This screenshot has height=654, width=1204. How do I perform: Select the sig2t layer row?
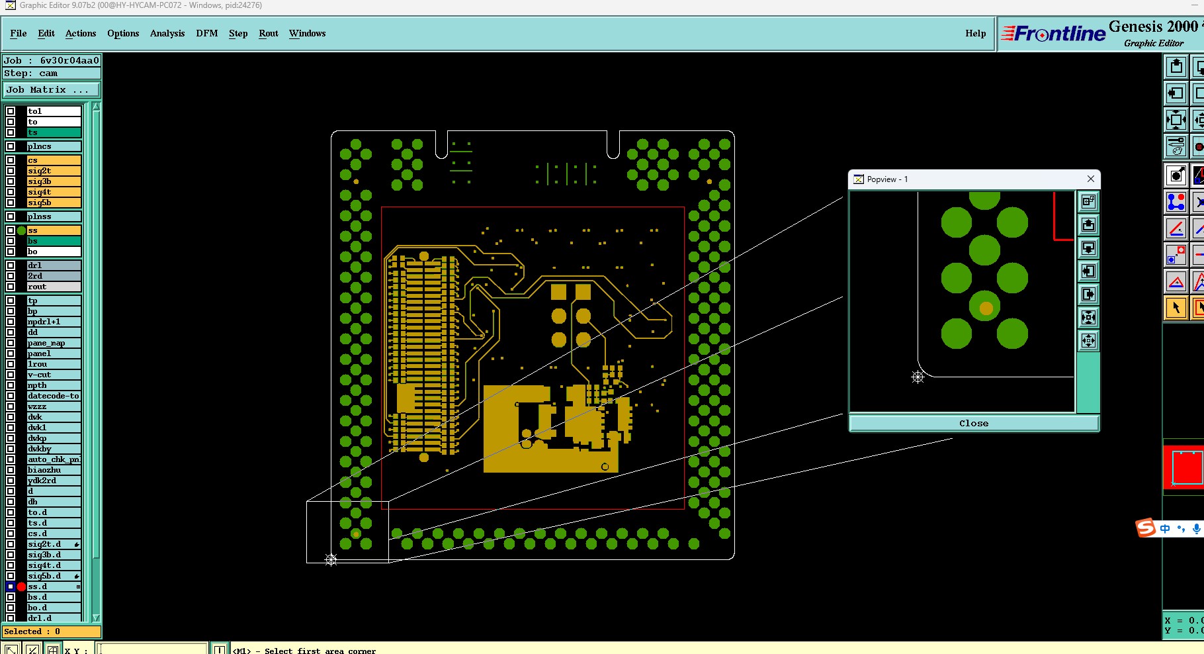point(54,171)
